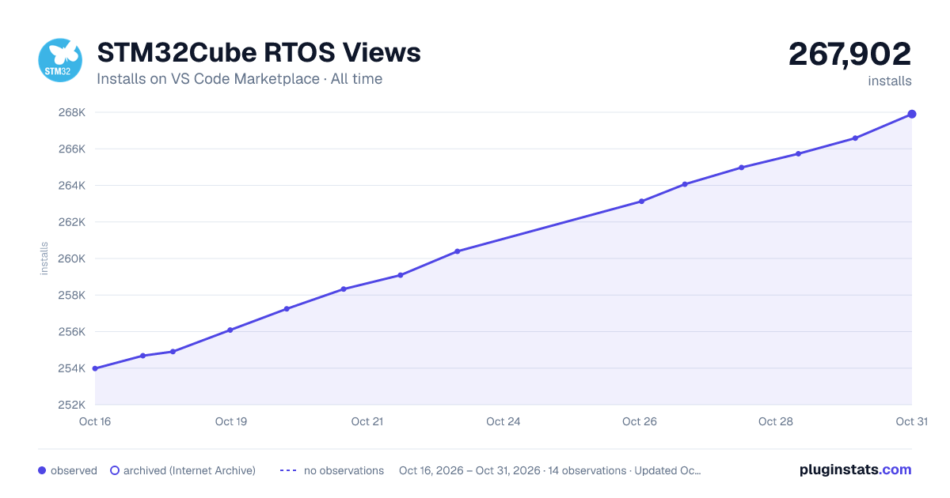Click the date range and 14 observations footer text
Image resolution: width=950 pixels, height=498 pixels.
[x=549, y=470]
